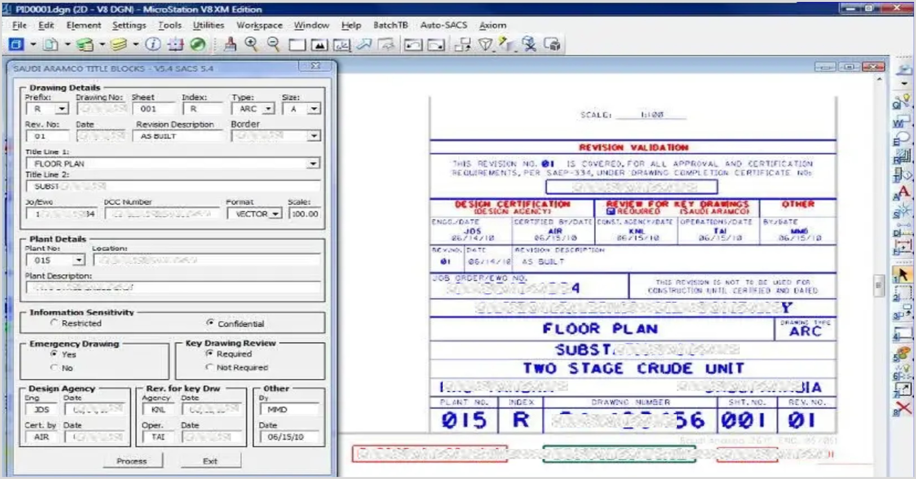Open the Plant No dropdown showing 015
The height and width of the screenshot is (479, 916).
(78, 260)
